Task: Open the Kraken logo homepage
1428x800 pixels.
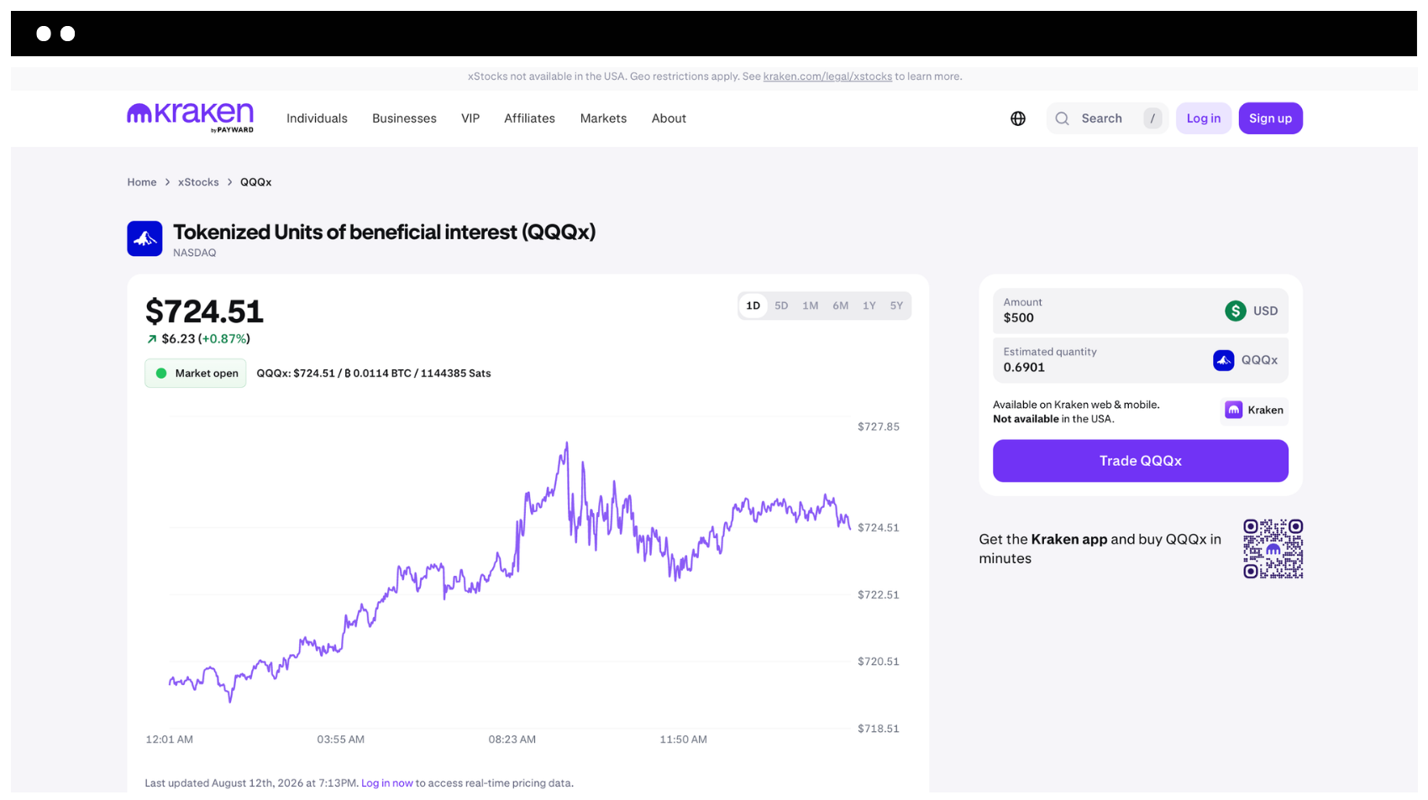Action: (x=190, y=118)
